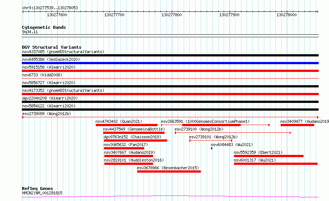Viewport: 329px width, 201px height.
Task: Select the nsv2819101 Huddleston2016 red bar
Action: pyautogui.click(x=128, y=164)
